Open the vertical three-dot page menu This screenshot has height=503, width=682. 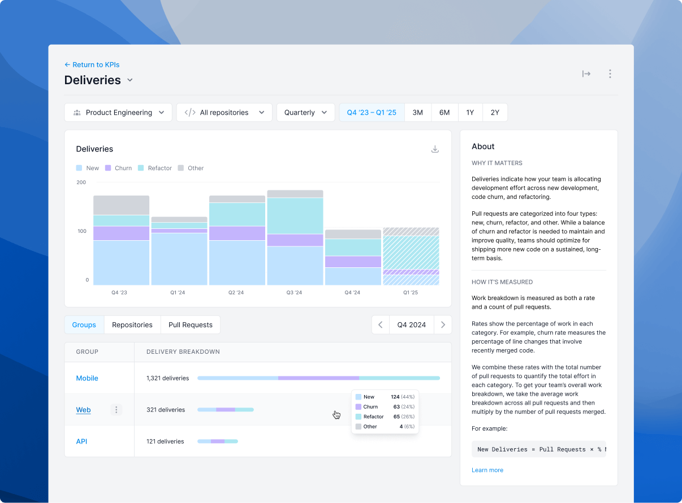coord(610,73)
